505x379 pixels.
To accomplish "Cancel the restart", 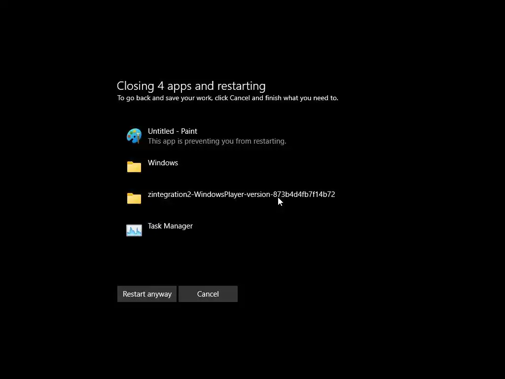I will [208, 294].
